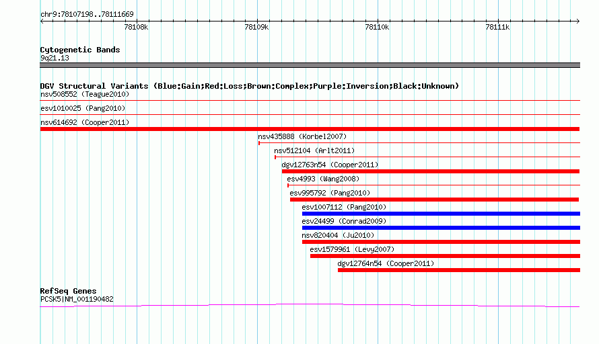
Task: Click the thin red line for esv1010025
Action: [310, 115]
